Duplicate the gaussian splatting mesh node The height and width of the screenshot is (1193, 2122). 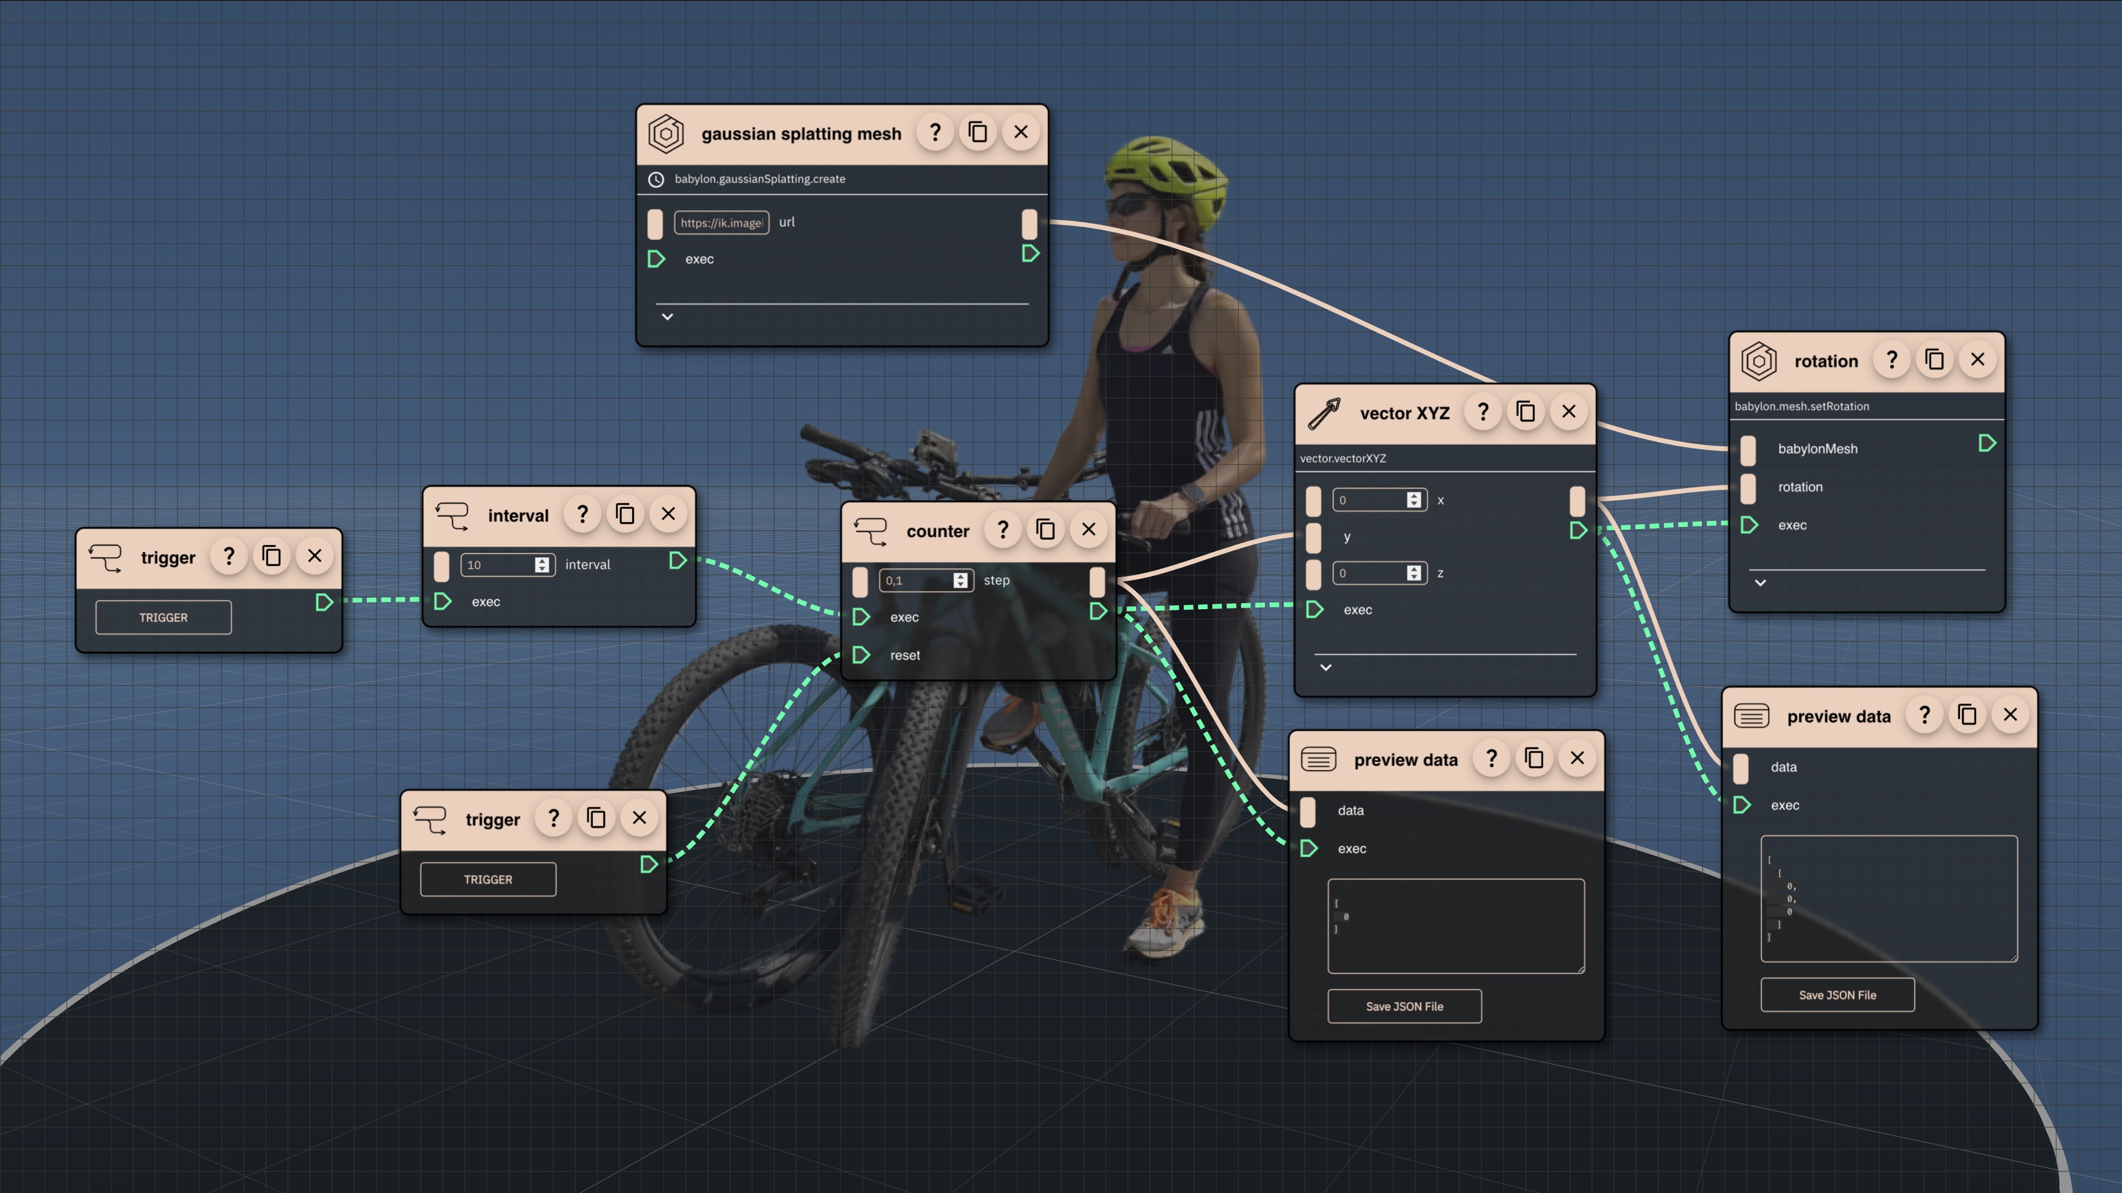978,133
